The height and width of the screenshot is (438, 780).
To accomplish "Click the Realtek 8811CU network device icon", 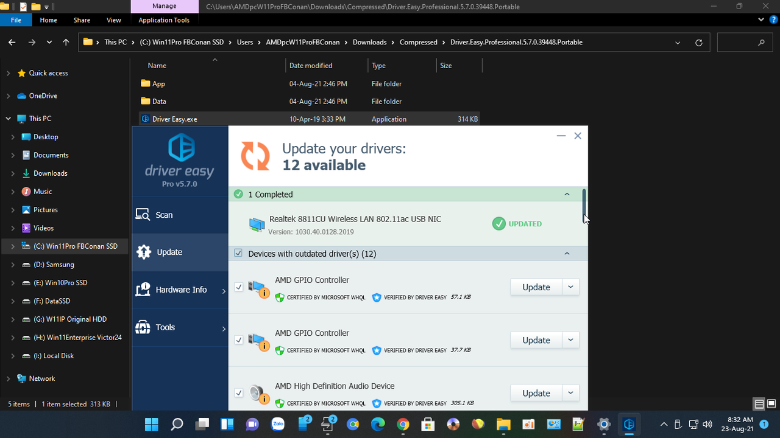I will pos(257,225).
